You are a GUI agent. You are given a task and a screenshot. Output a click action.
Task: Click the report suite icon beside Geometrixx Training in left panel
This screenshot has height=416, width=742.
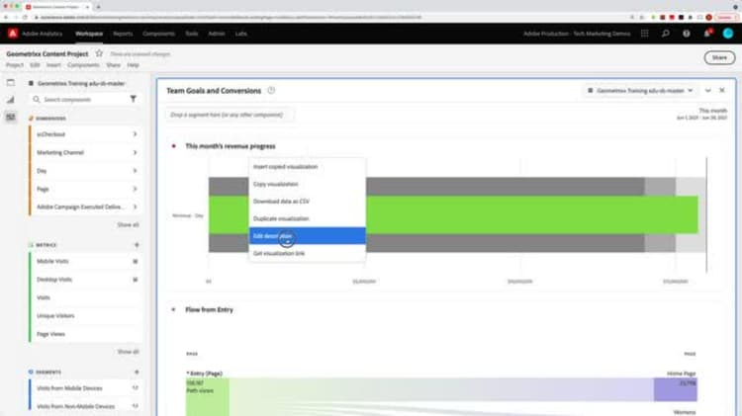coord(31,83)
